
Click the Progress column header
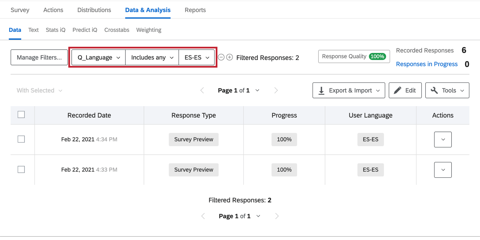tap(284, 115)
